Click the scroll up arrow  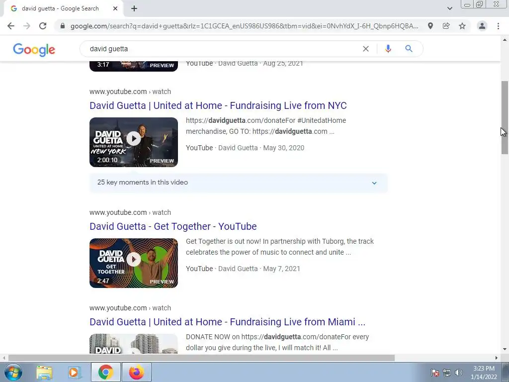point(505,40)
